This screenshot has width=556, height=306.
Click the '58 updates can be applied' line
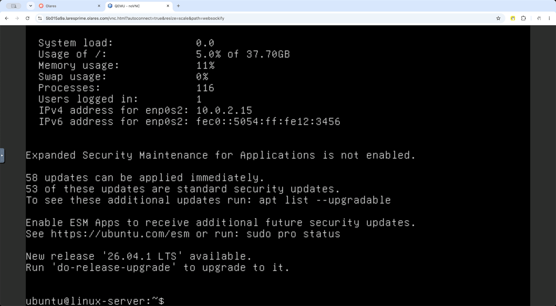(x=145, y=178)
